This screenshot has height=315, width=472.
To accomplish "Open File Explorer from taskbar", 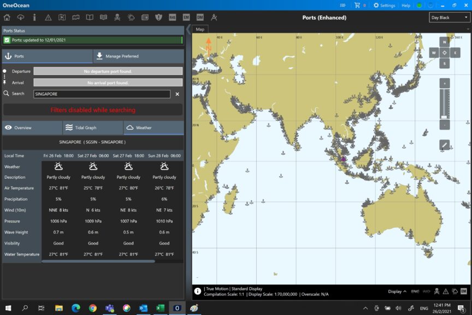I will [x=58, y=308].
